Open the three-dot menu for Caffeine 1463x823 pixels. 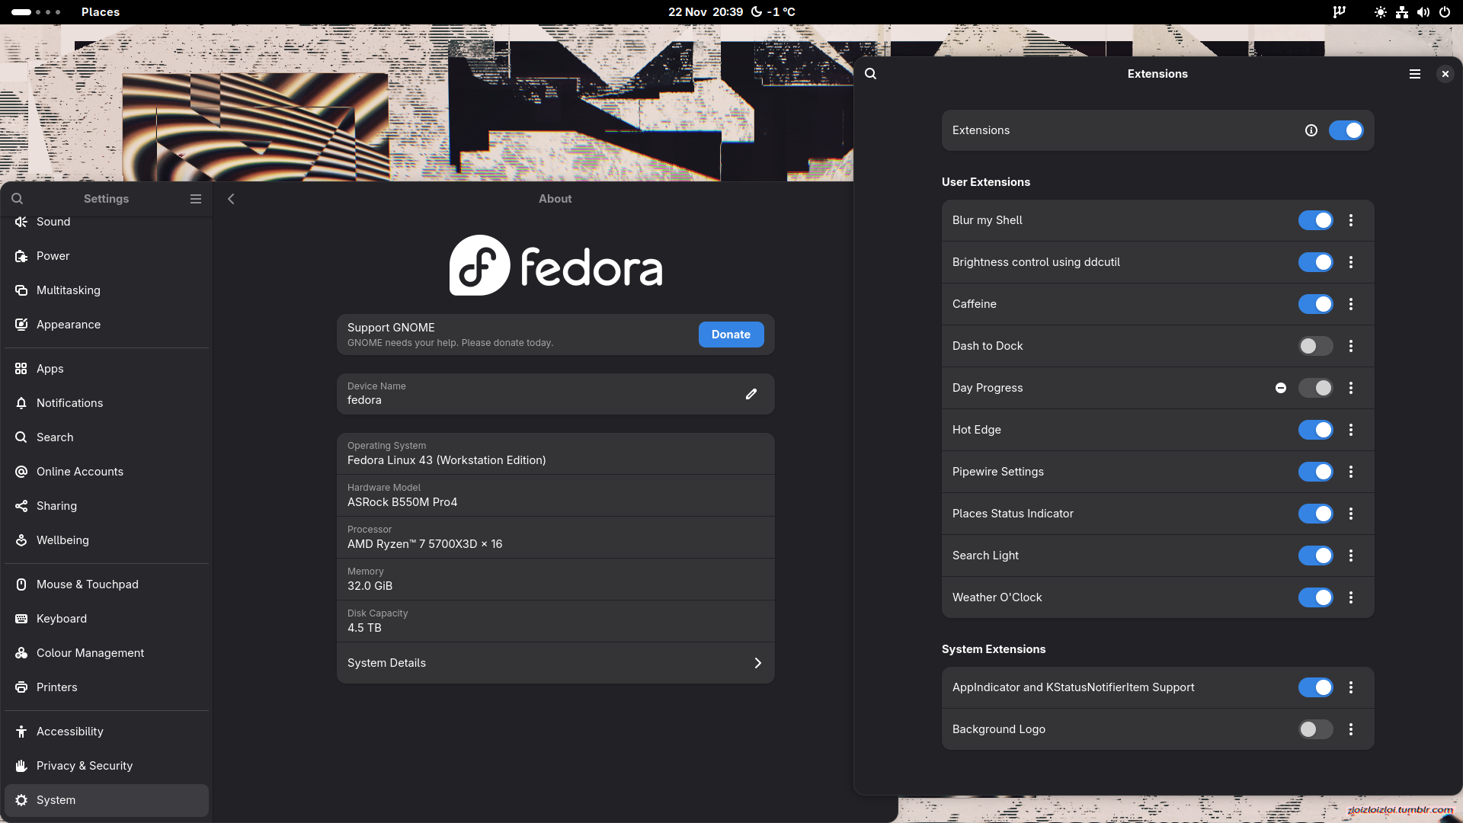click(x=1351, y=304)
